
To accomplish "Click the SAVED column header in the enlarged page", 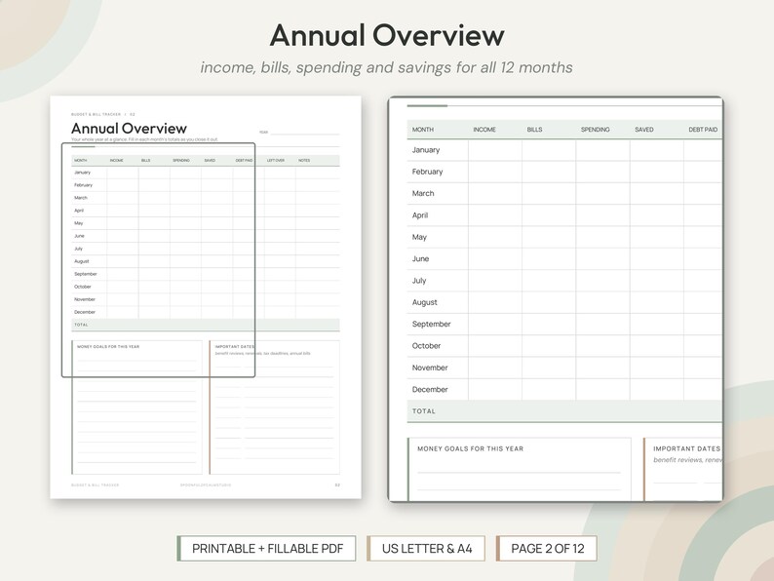I will coord(644,130).
